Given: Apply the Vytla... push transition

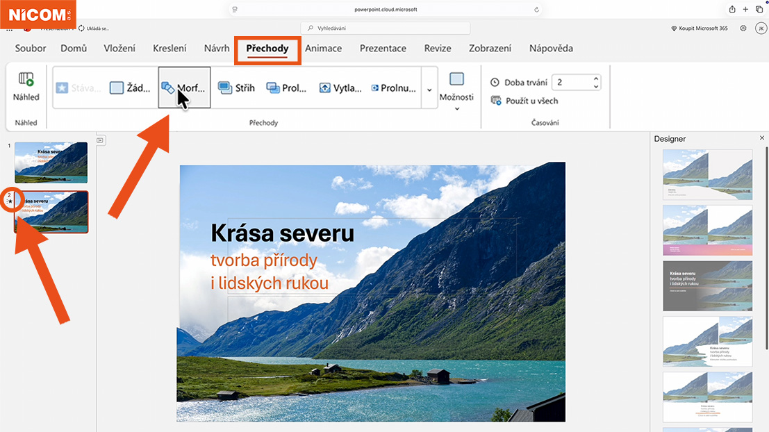Looking at the screenshot, I should [340, 88].
